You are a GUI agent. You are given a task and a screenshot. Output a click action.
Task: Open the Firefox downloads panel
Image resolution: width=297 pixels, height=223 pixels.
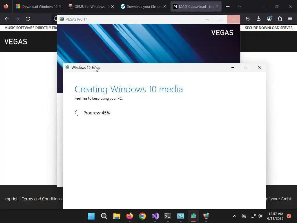click(258, 19)
